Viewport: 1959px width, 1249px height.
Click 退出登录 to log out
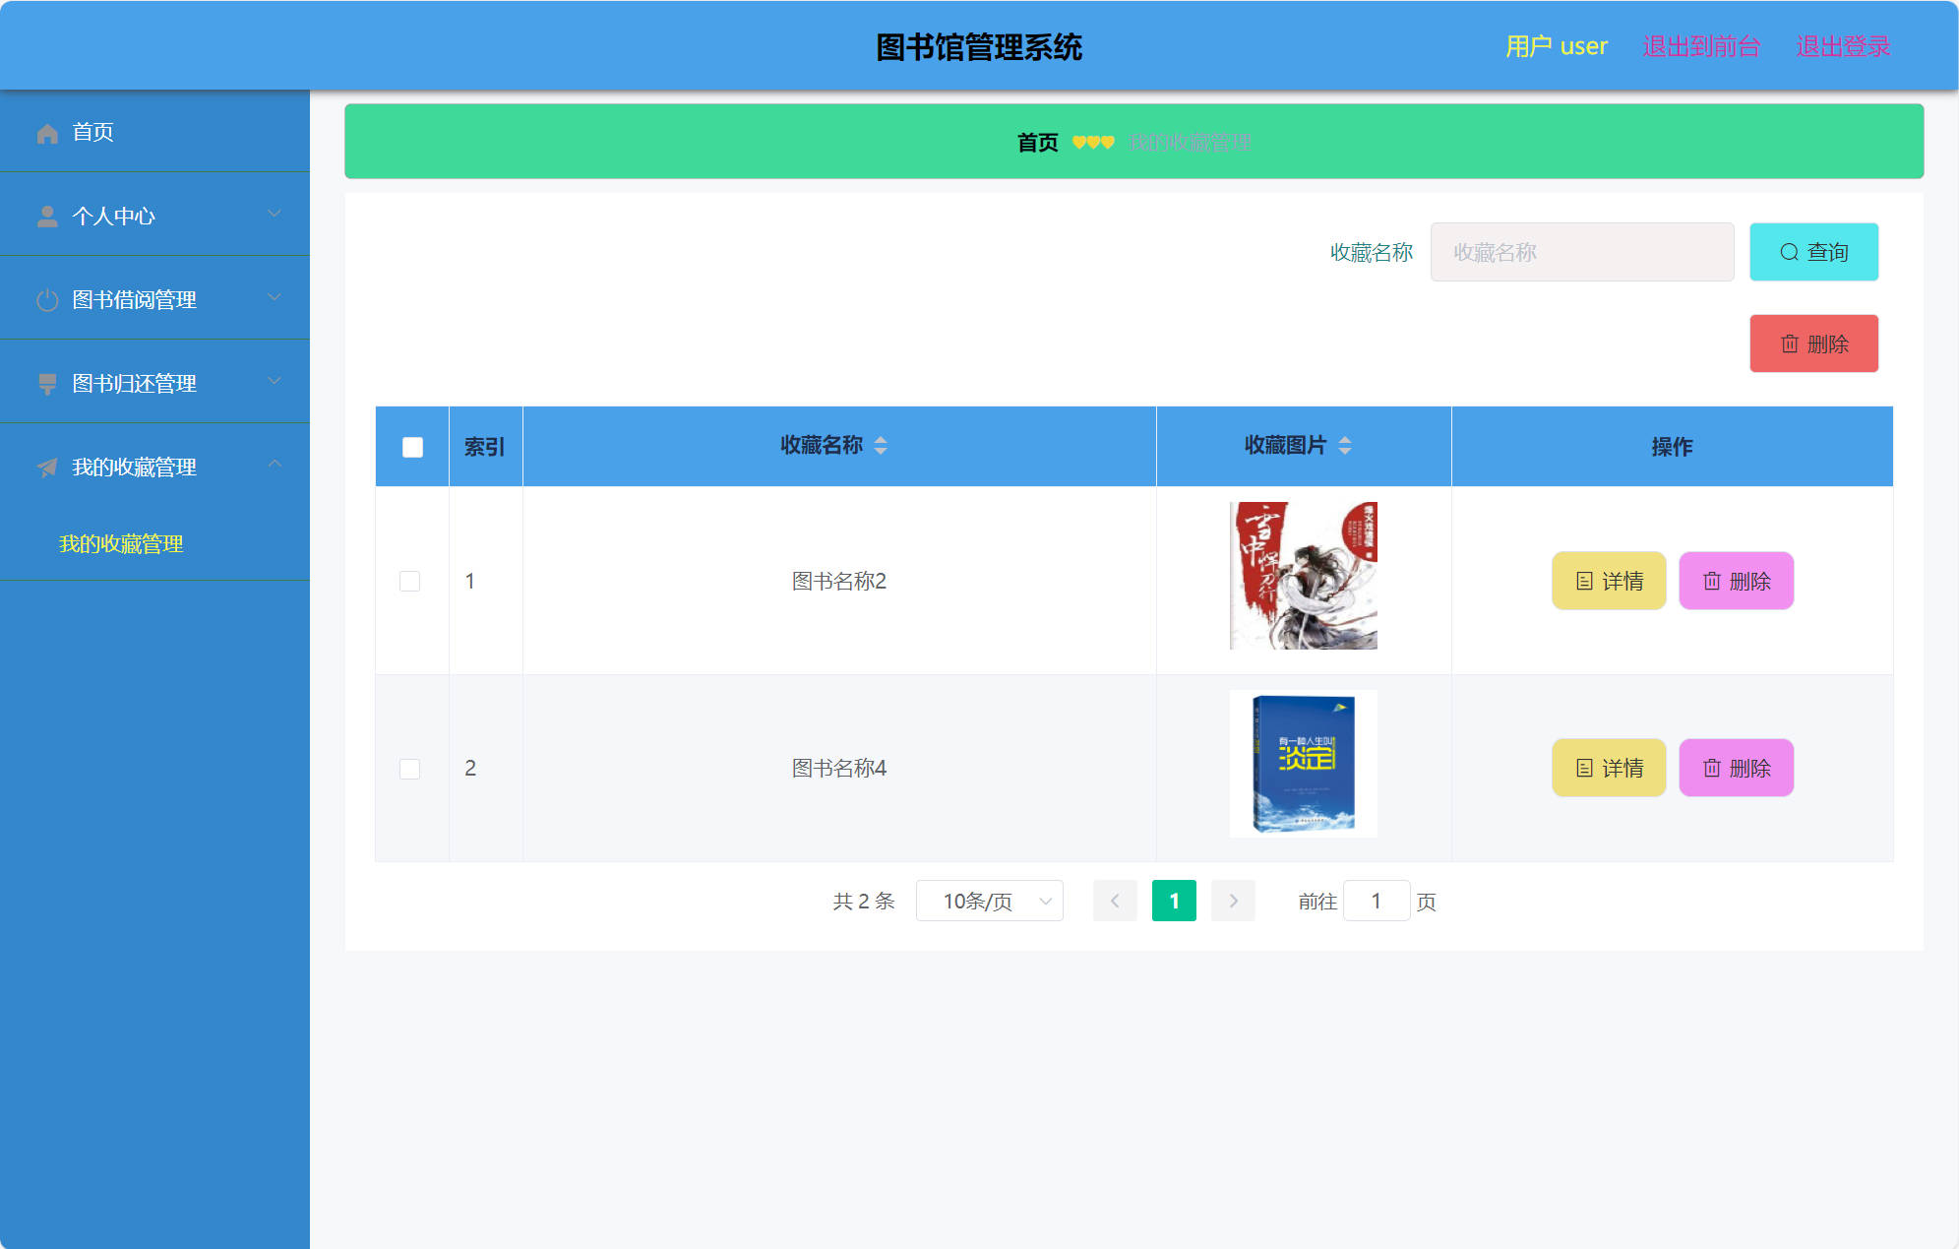coord(1842,45)
